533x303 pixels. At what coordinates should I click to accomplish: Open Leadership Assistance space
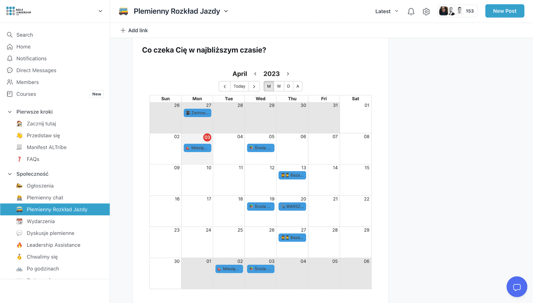53,245
